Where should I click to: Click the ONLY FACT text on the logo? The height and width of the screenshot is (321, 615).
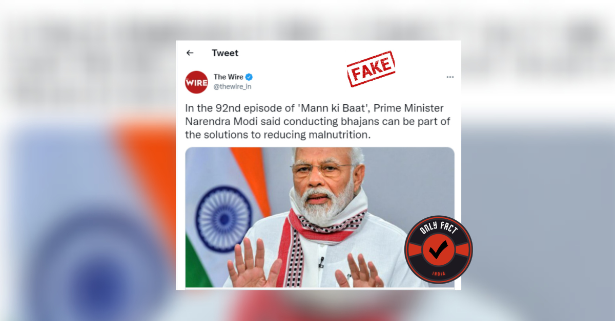tap(438, 228)
